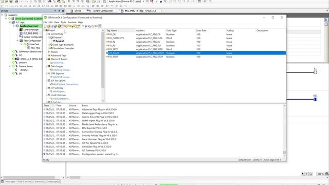Collapse the Connectivity node
Screen dimensions: 329x185
(x=47, y=34)
